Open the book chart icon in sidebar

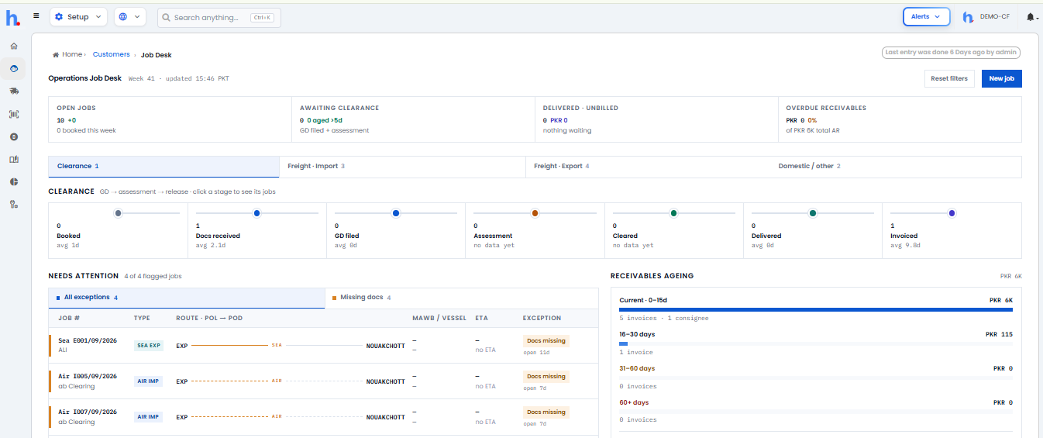pos(14,159)
